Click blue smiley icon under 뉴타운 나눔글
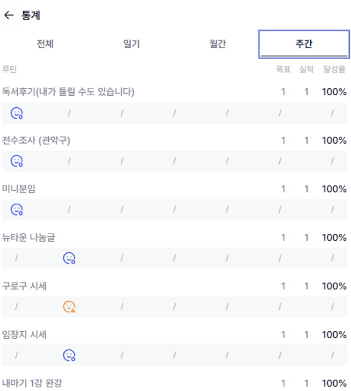Image resolution: width=351 pixels, height=391 pixels. [69, 258]
